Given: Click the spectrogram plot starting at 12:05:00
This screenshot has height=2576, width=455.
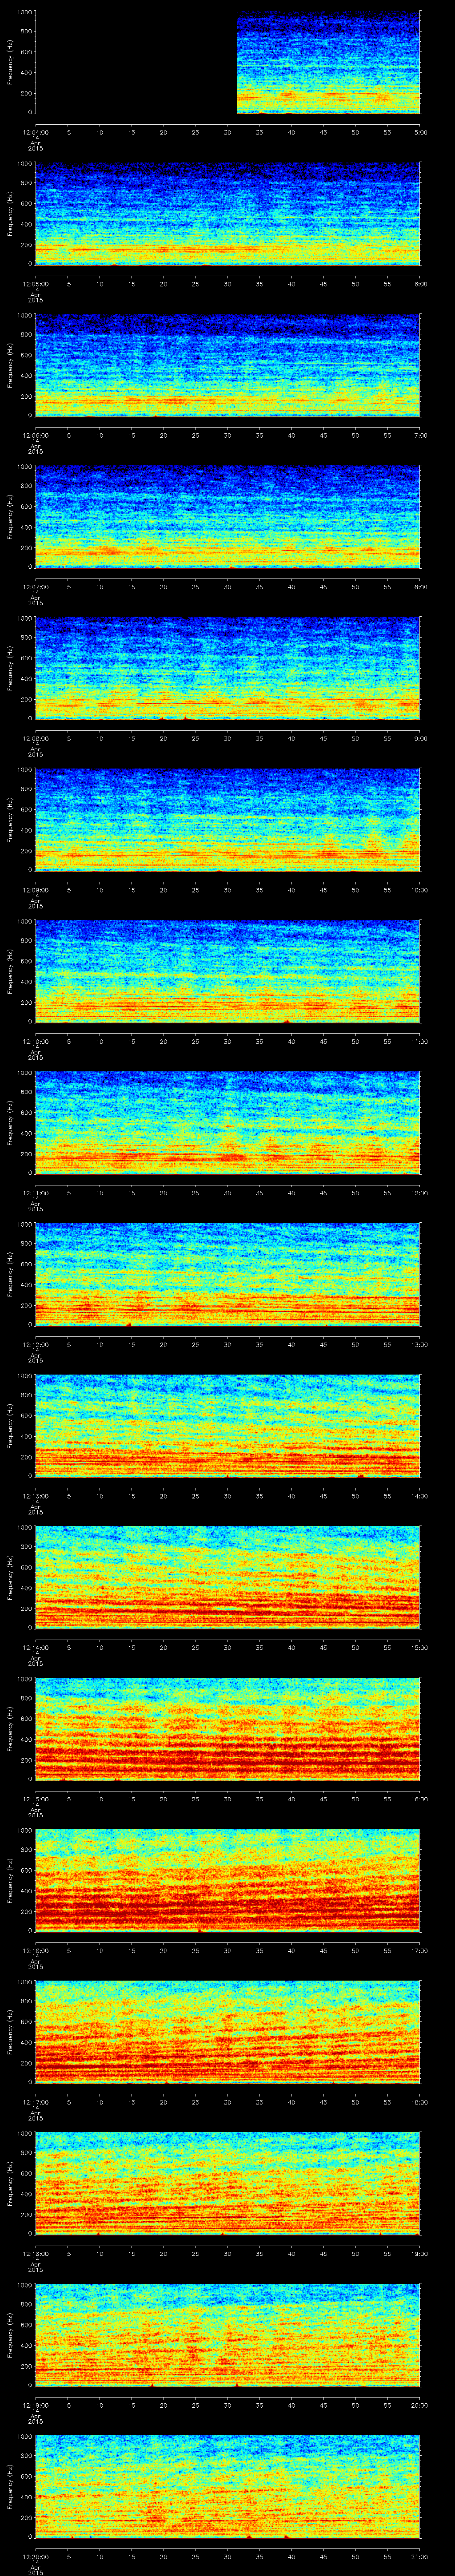Looking at the screenshot, I should click(228, 214).
